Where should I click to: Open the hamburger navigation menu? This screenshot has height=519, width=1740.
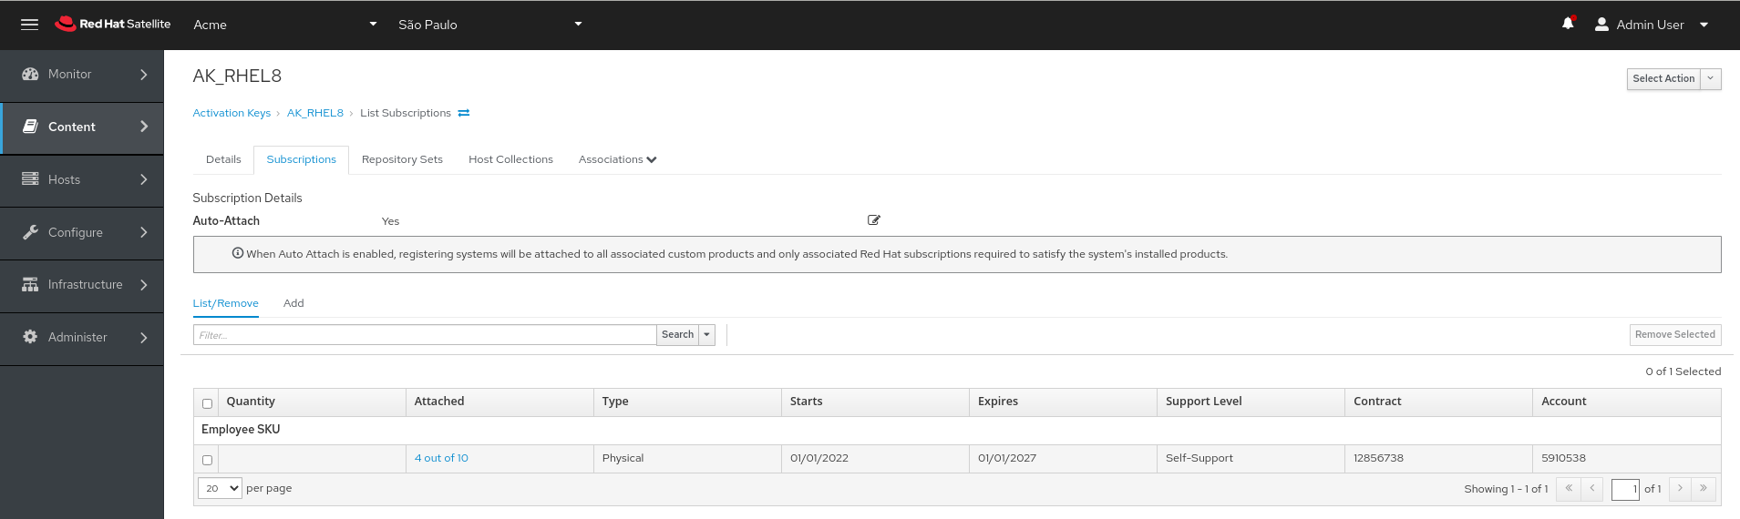[x=29, y=25]
